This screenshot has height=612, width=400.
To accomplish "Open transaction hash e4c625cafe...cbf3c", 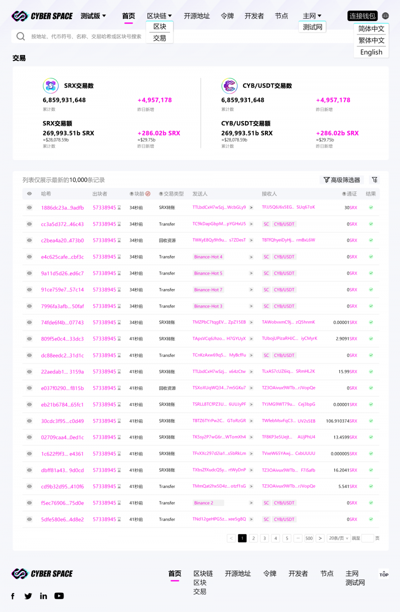I will click(62, 257).
